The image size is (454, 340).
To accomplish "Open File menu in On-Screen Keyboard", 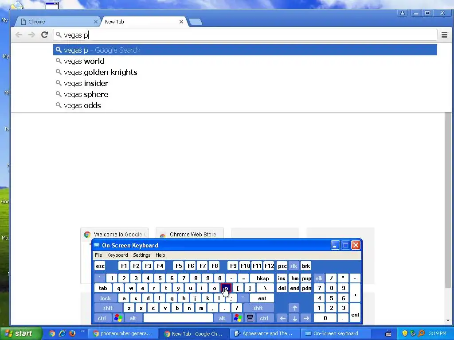I will click(98, 255).
